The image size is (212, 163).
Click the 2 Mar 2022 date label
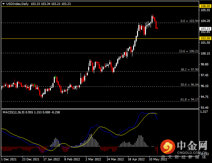point(93,159)
